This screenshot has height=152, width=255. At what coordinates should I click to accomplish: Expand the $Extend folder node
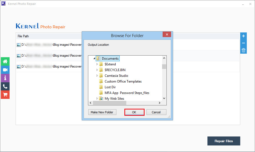[x=97, y=64]
